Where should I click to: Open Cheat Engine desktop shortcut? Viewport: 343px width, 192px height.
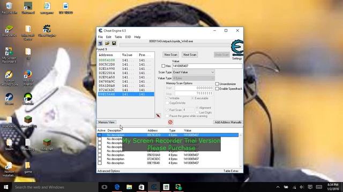click(x=47, y=31)
